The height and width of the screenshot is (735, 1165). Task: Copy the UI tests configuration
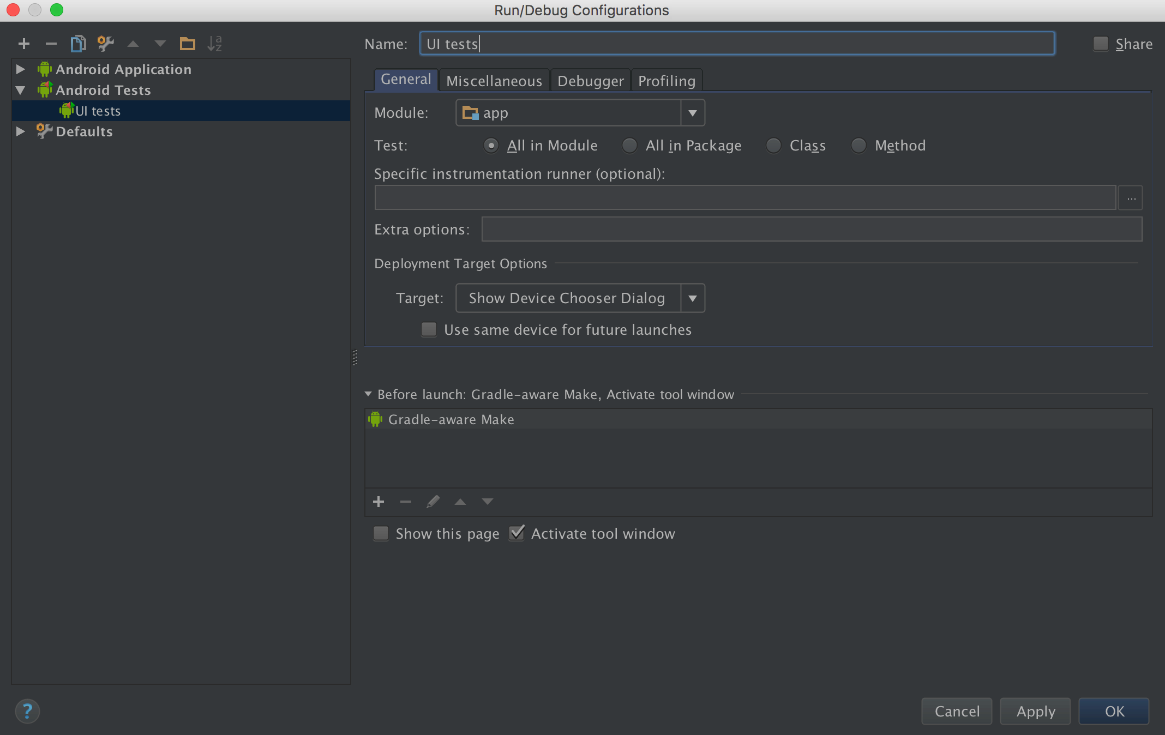pyautogui.click(x=79, y=44)
